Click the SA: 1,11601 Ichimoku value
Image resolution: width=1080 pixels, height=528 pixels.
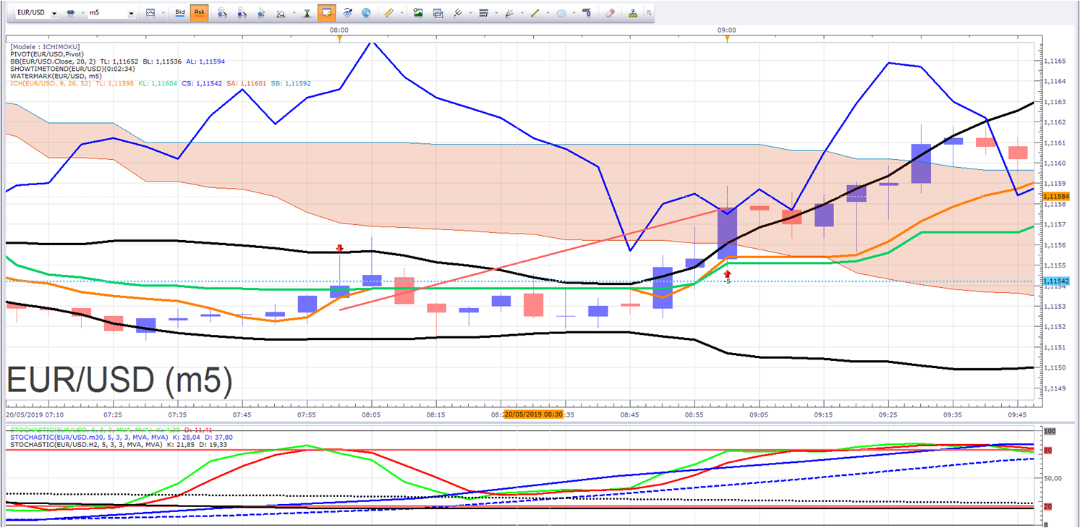pos(245,84)
